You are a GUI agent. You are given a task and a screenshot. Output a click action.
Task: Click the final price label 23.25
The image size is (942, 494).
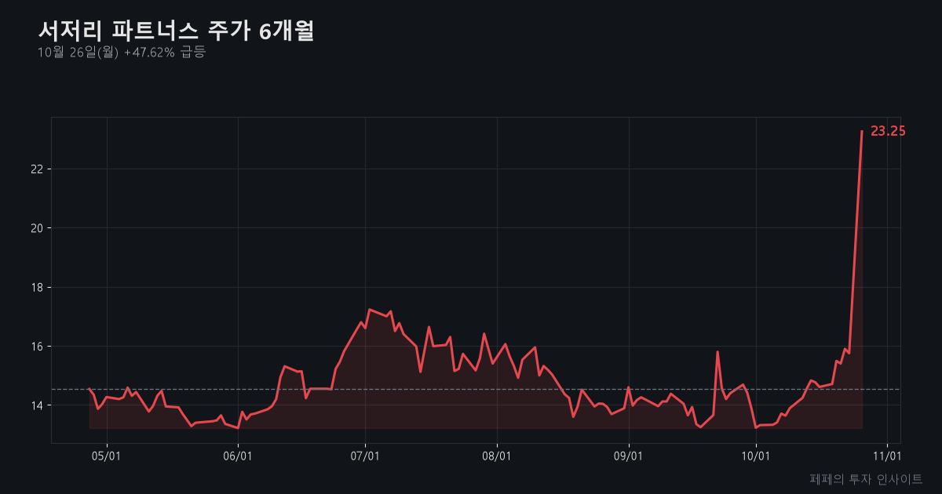pos(888,132)
